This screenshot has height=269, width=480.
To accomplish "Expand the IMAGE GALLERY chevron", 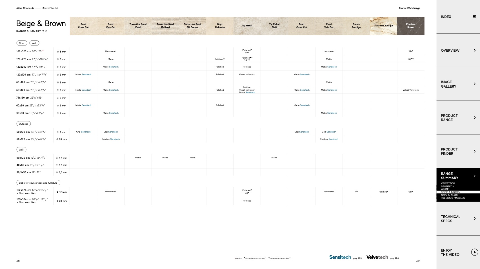I will pos(474,84).
